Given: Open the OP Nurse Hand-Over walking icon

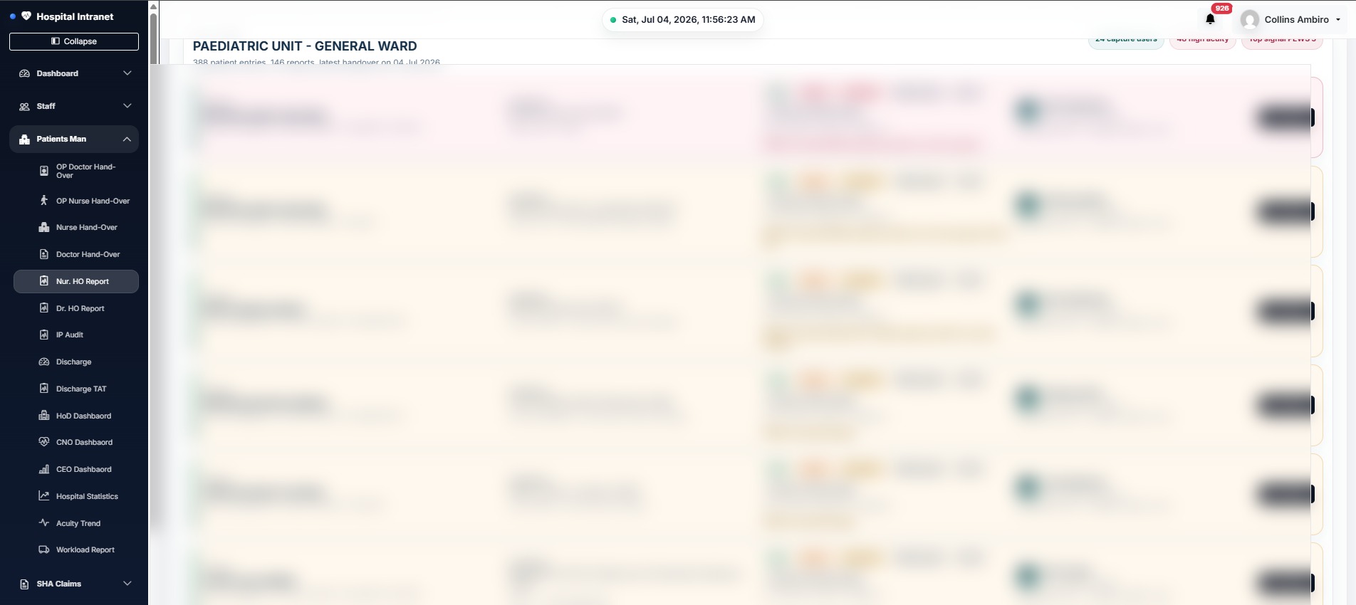Looking at the screenshot, I should pos(43,201).
